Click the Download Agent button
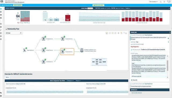The width and height of the screenshot is (172, 98). click(x=98, y=5)
